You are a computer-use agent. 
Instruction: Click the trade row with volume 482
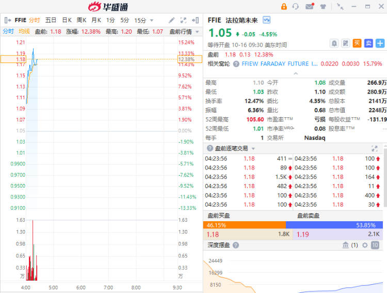[248, 186]
